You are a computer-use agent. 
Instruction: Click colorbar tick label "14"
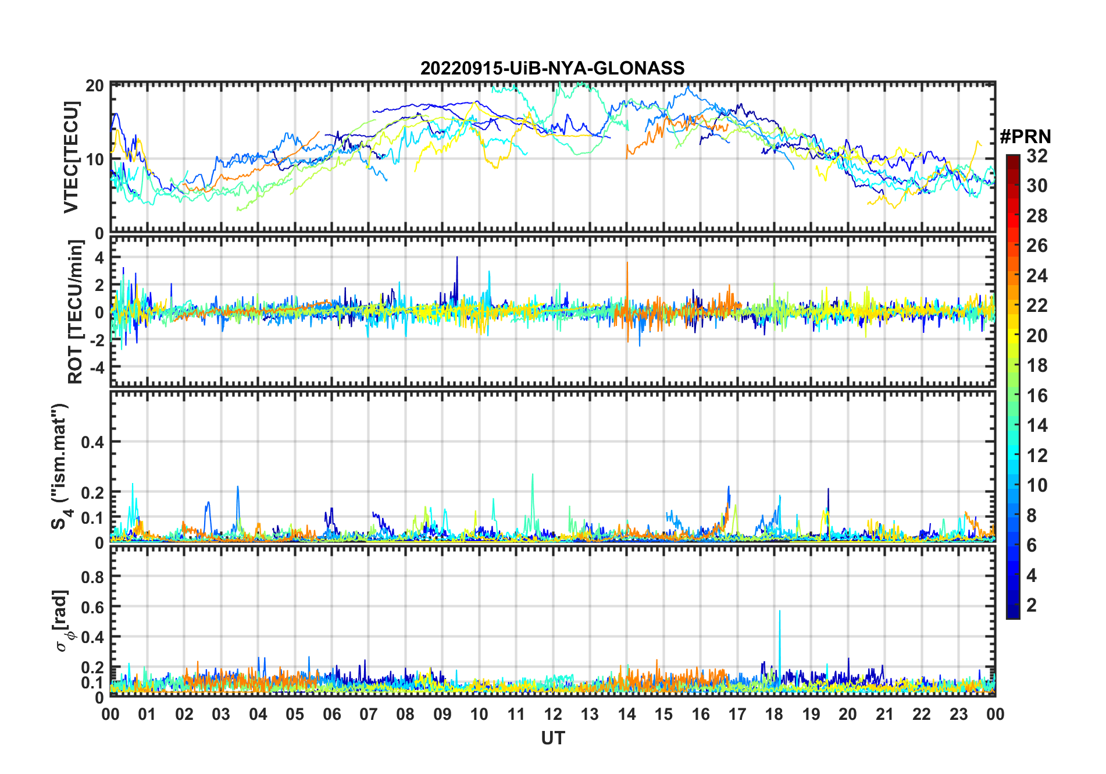[1037, 425]
